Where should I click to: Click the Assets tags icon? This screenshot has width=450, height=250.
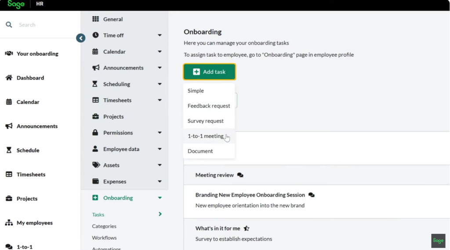pos(96,165)
